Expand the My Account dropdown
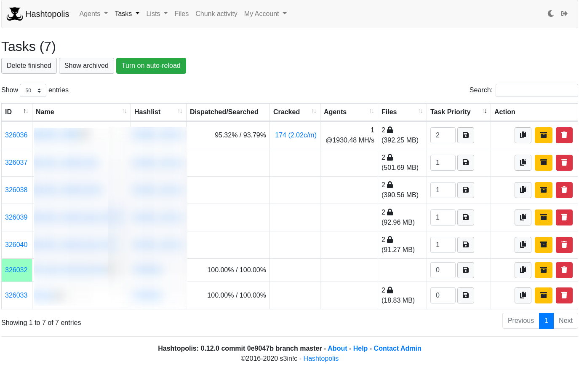579x365 pixels. point(265,13)
